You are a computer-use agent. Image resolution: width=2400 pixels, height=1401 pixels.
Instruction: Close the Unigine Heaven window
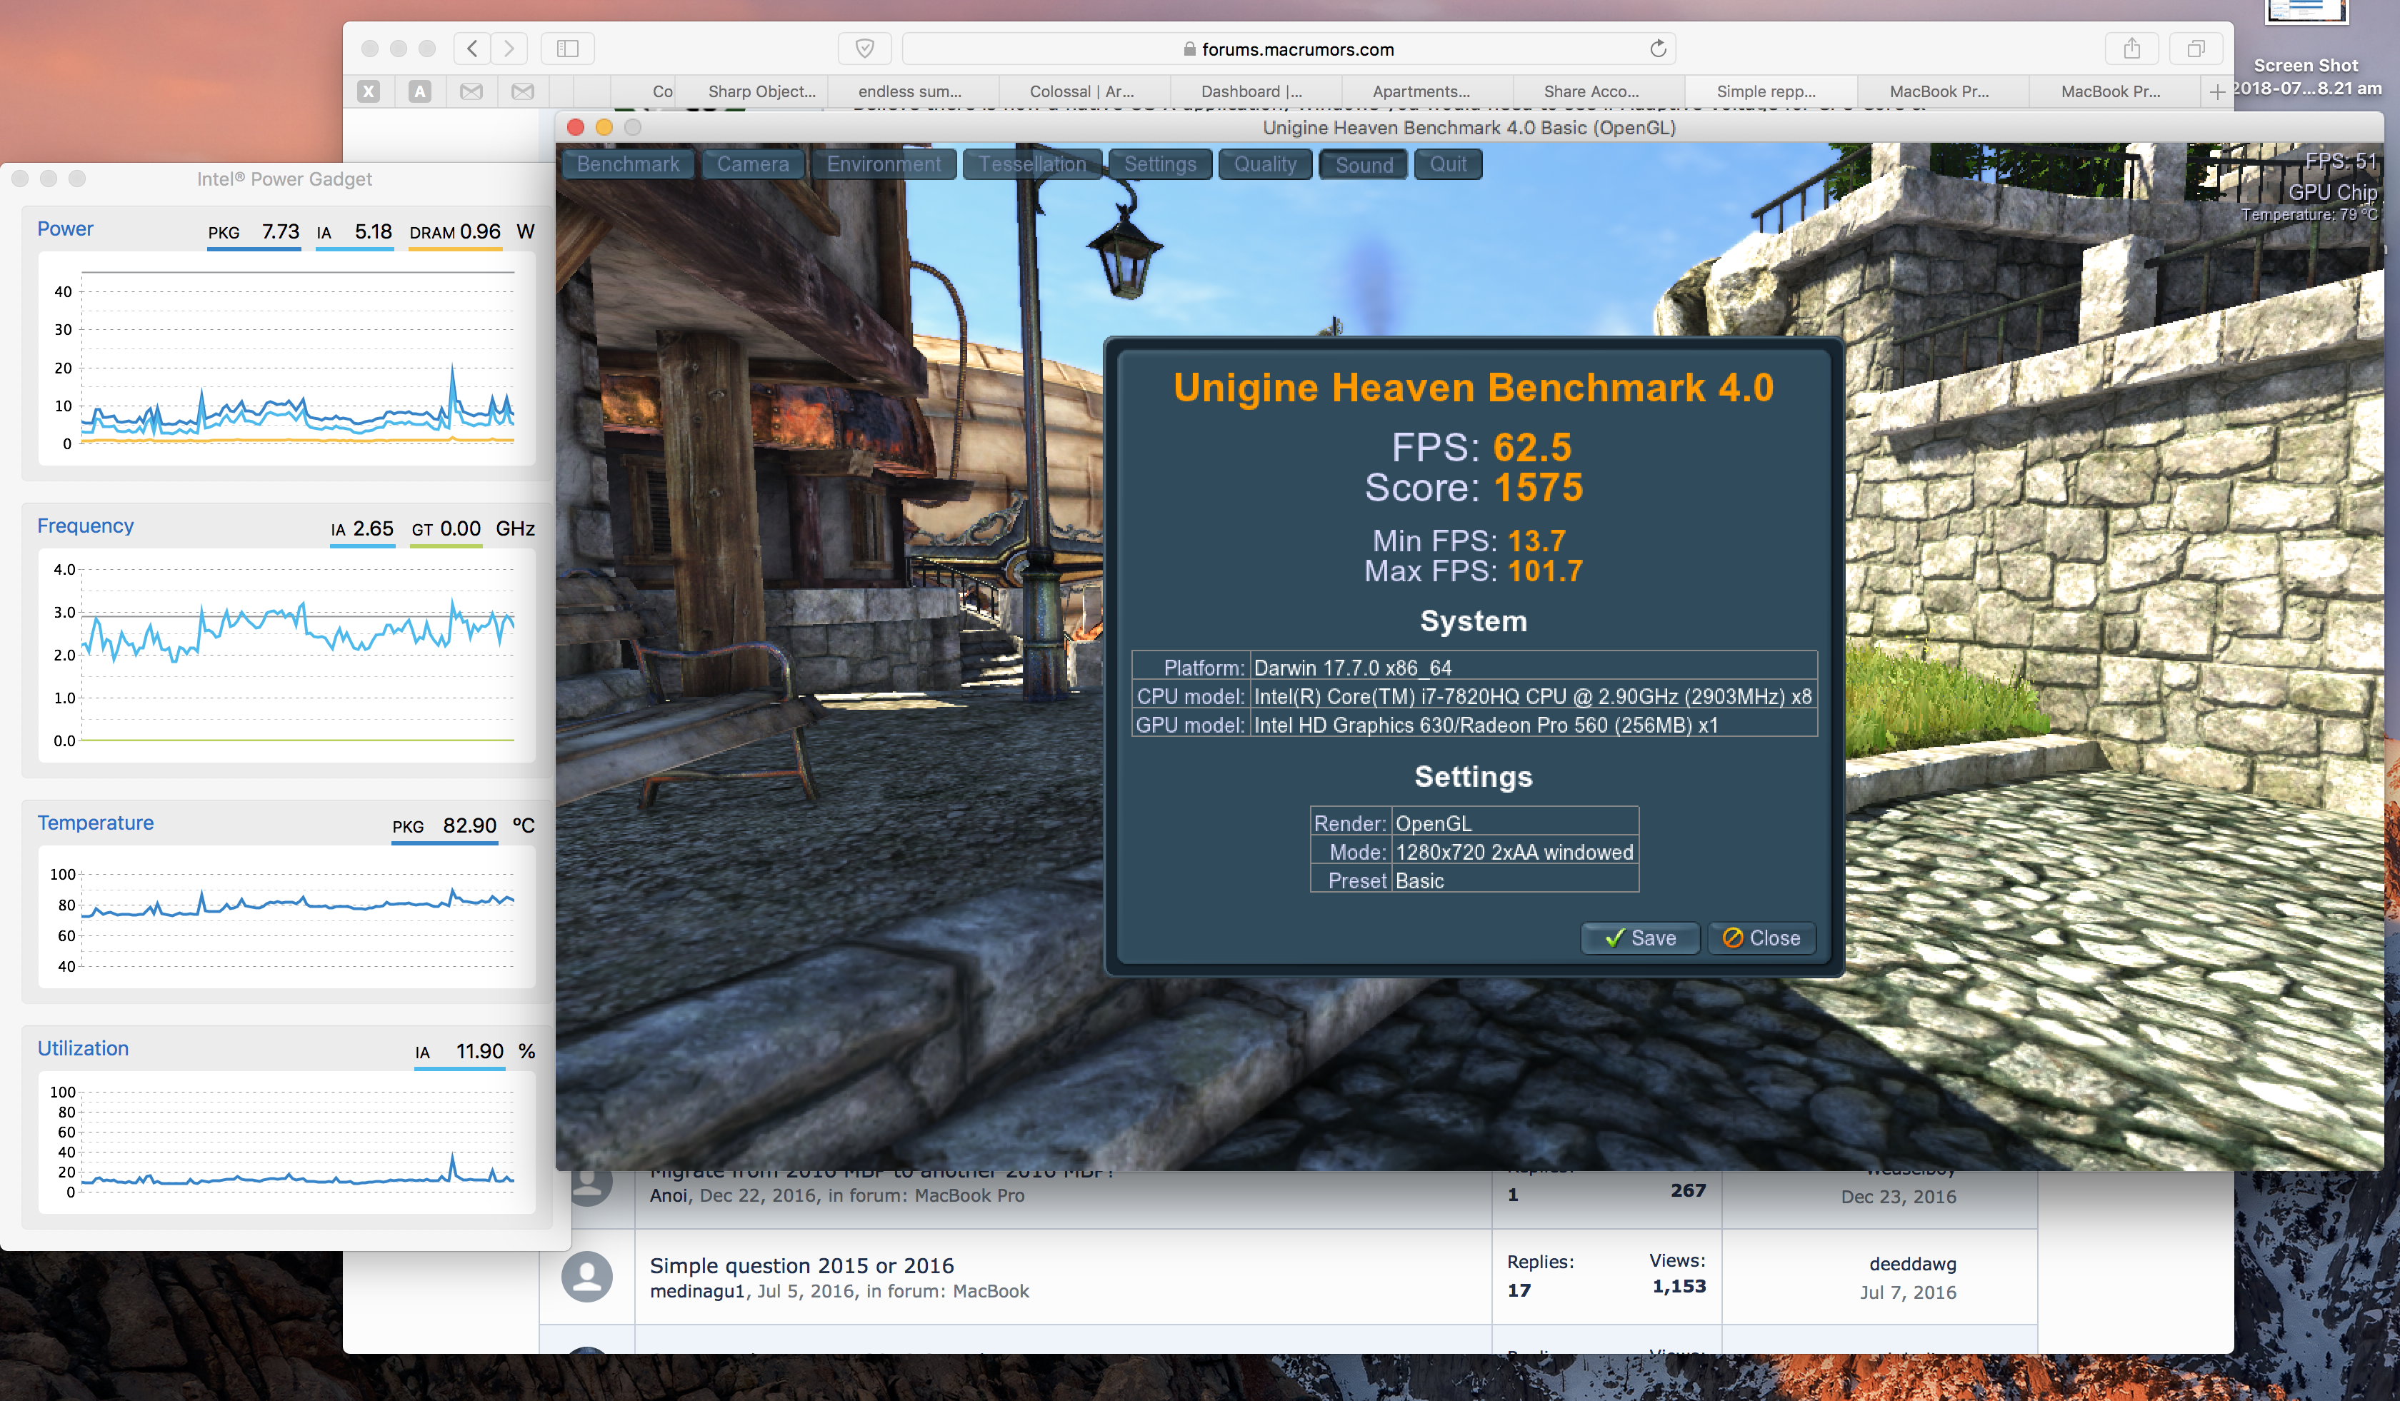[575, 128]
